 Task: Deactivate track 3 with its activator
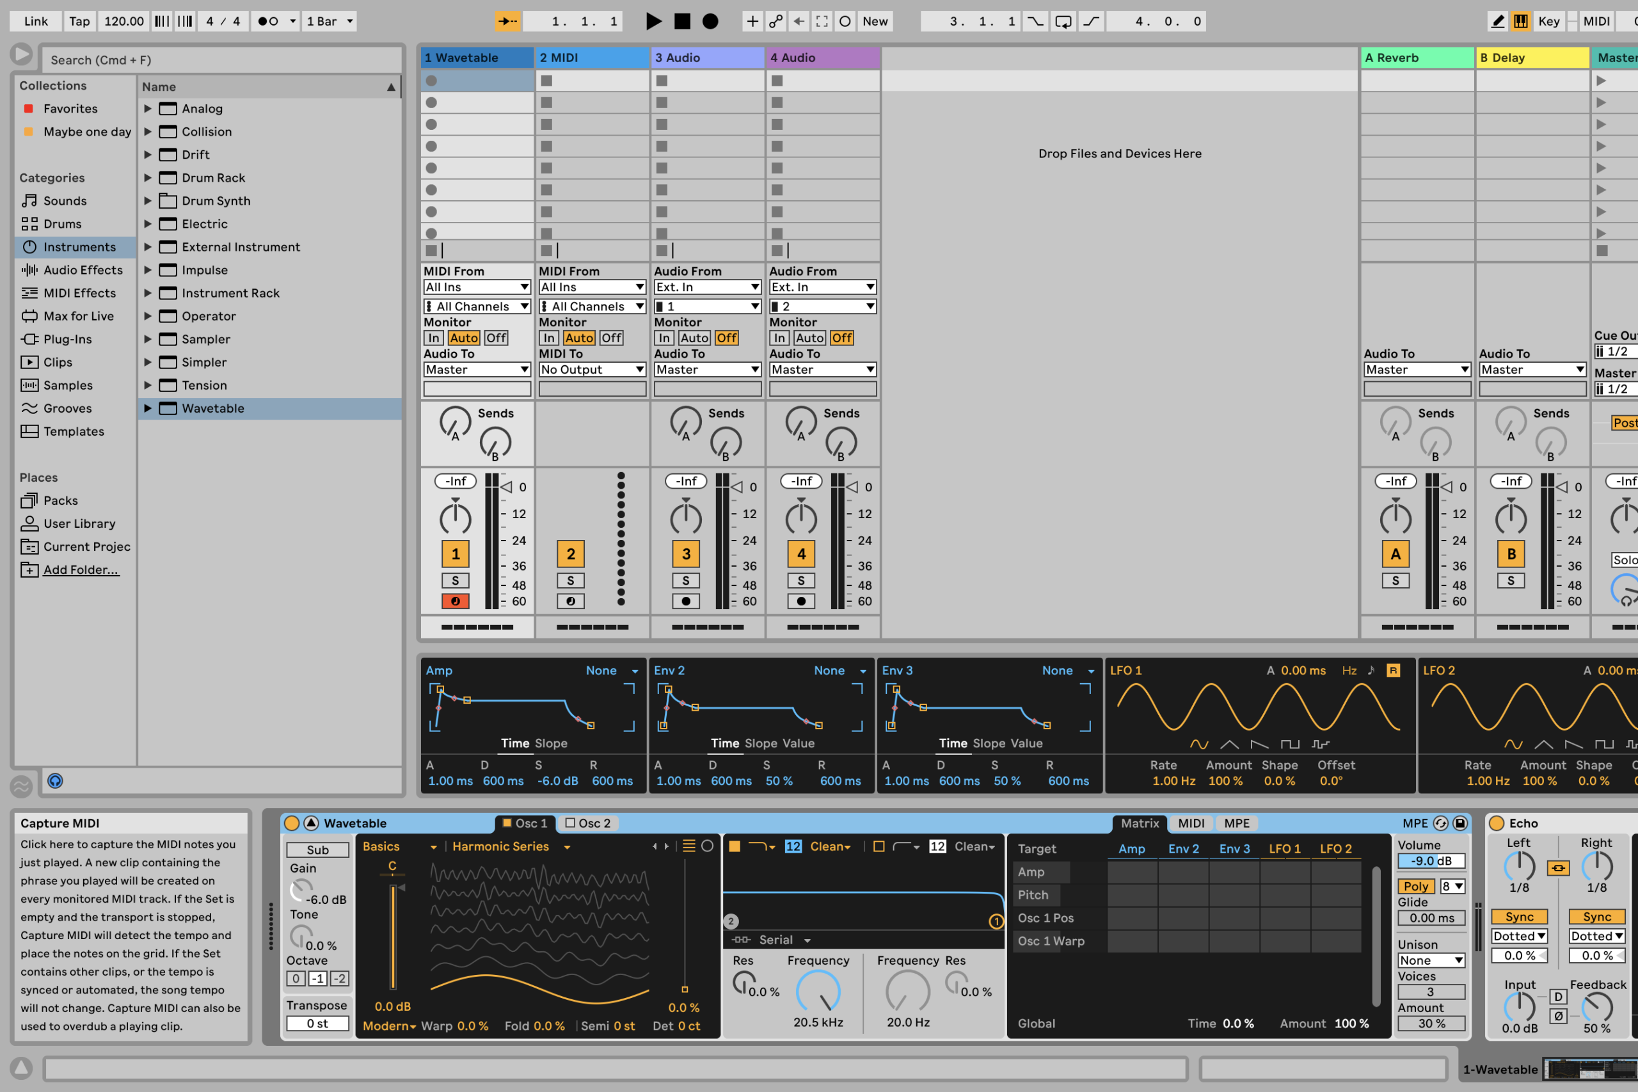[x=686, y=553]
